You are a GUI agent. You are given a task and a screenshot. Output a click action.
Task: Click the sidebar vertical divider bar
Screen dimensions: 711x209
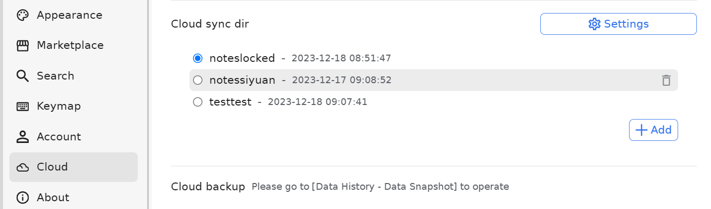coord(149,104)
